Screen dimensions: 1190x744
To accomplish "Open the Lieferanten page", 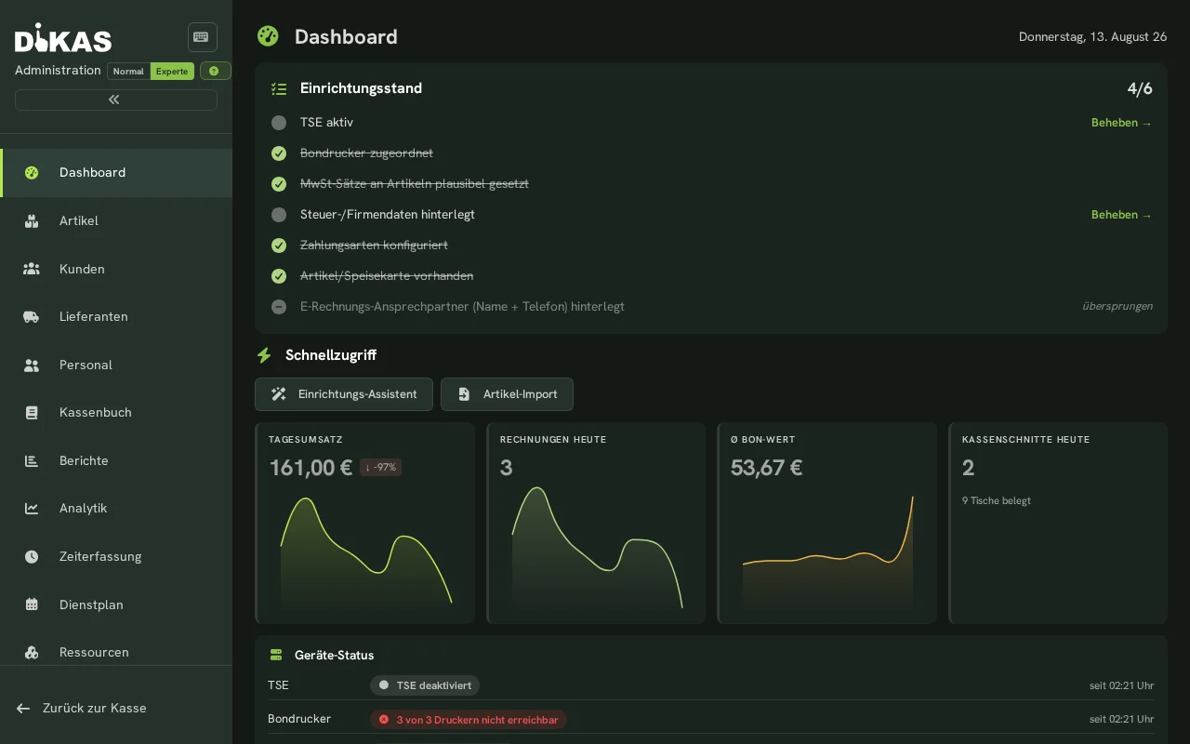I will click(116, 316).
